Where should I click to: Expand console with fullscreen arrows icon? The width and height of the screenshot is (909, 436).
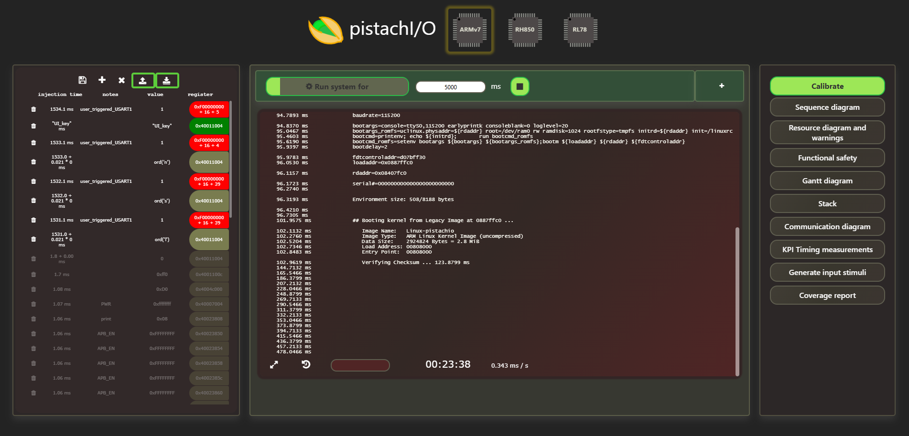click(x=274, y=365)
